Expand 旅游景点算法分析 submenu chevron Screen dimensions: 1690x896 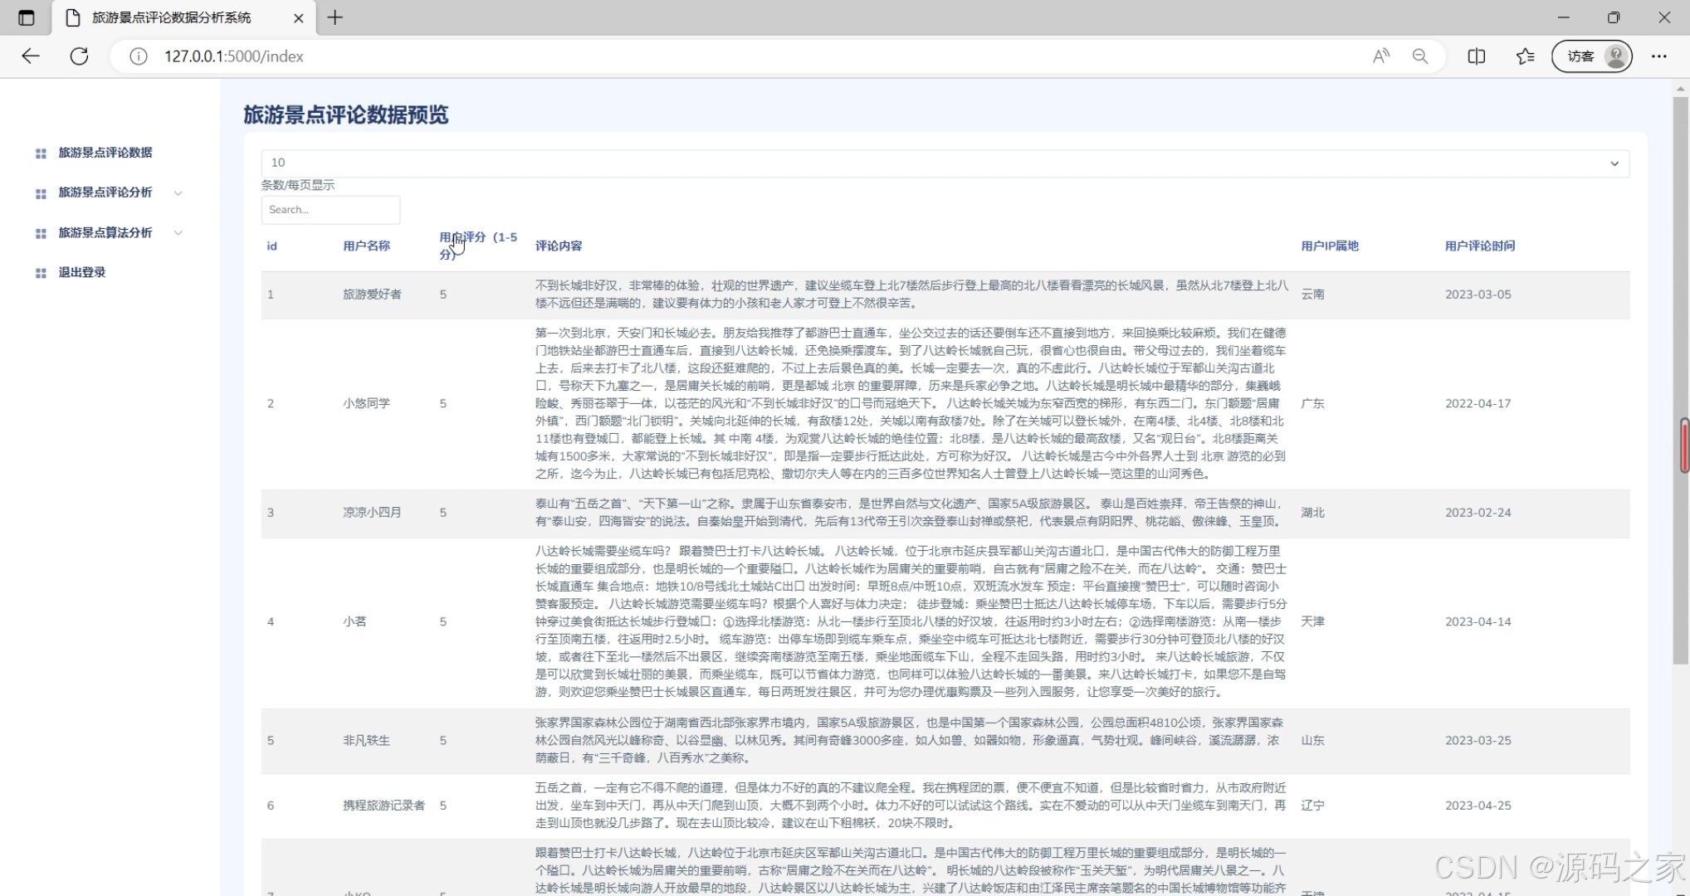coord(178,233)
